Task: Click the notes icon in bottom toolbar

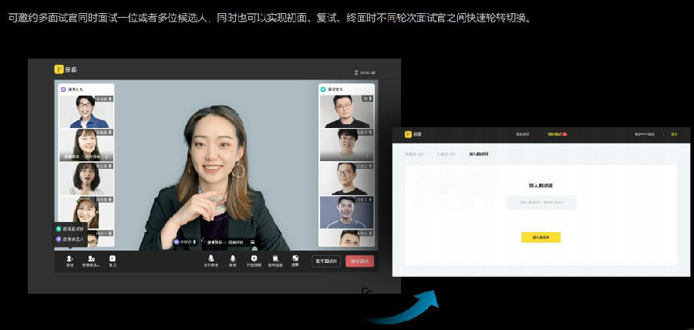Action: tap(113, 260)
